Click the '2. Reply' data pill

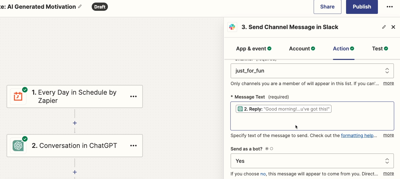pyautogui.click(x=284, y=109)
